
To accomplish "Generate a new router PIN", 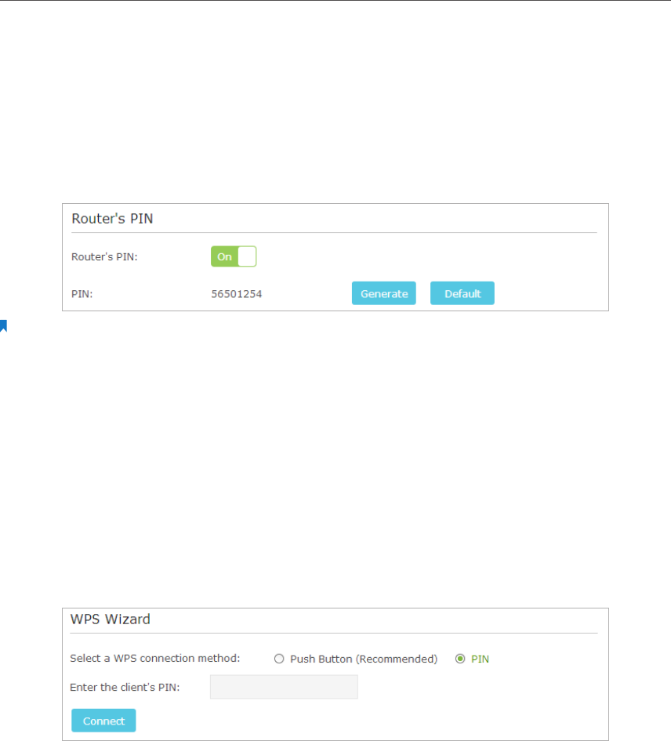I will (383, 293).
